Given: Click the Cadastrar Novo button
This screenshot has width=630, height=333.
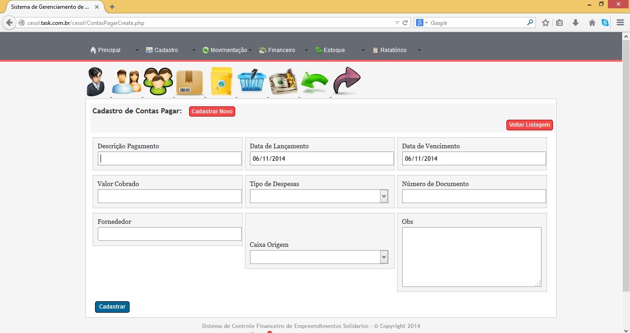Looking at the screenshot, I should point(212,111).
